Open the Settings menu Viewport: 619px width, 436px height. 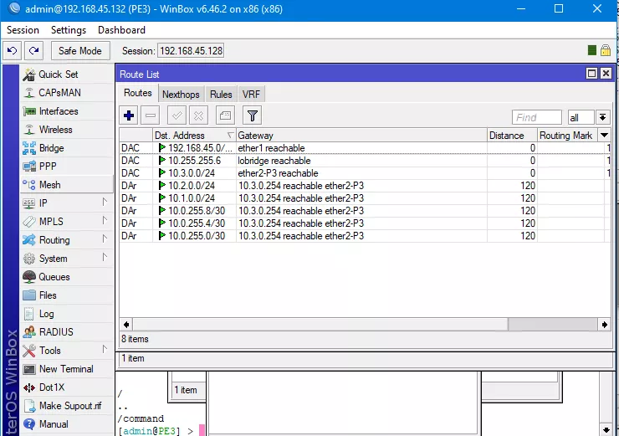click(69, 30)
